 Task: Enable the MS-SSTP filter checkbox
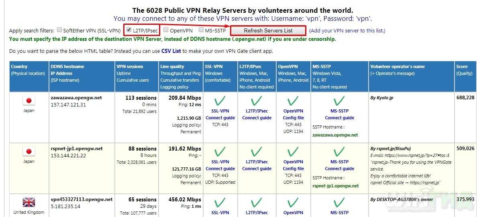tap(201, 30)
